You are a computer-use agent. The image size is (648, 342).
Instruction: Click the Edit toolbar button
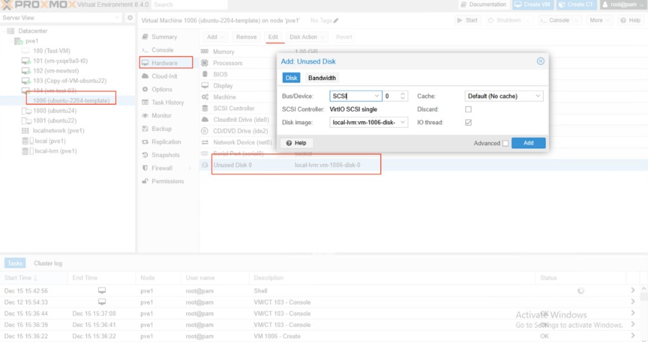273,37
